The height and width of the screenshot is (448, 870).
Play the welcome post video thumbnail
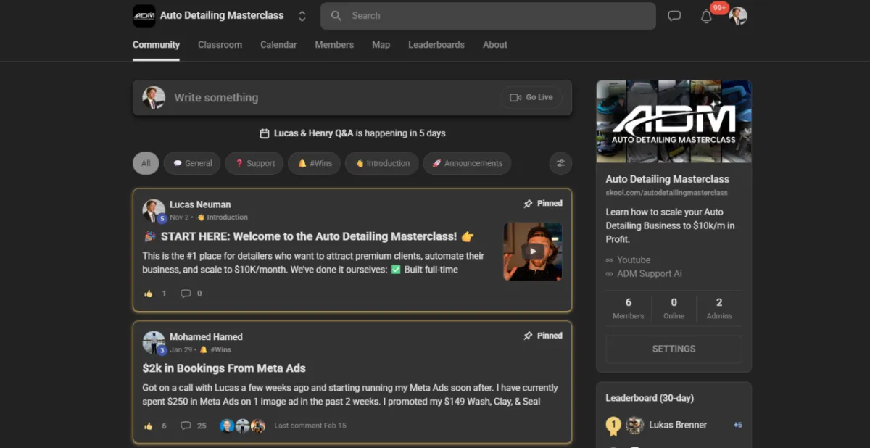pyautogui.click(x=533, y=252)
